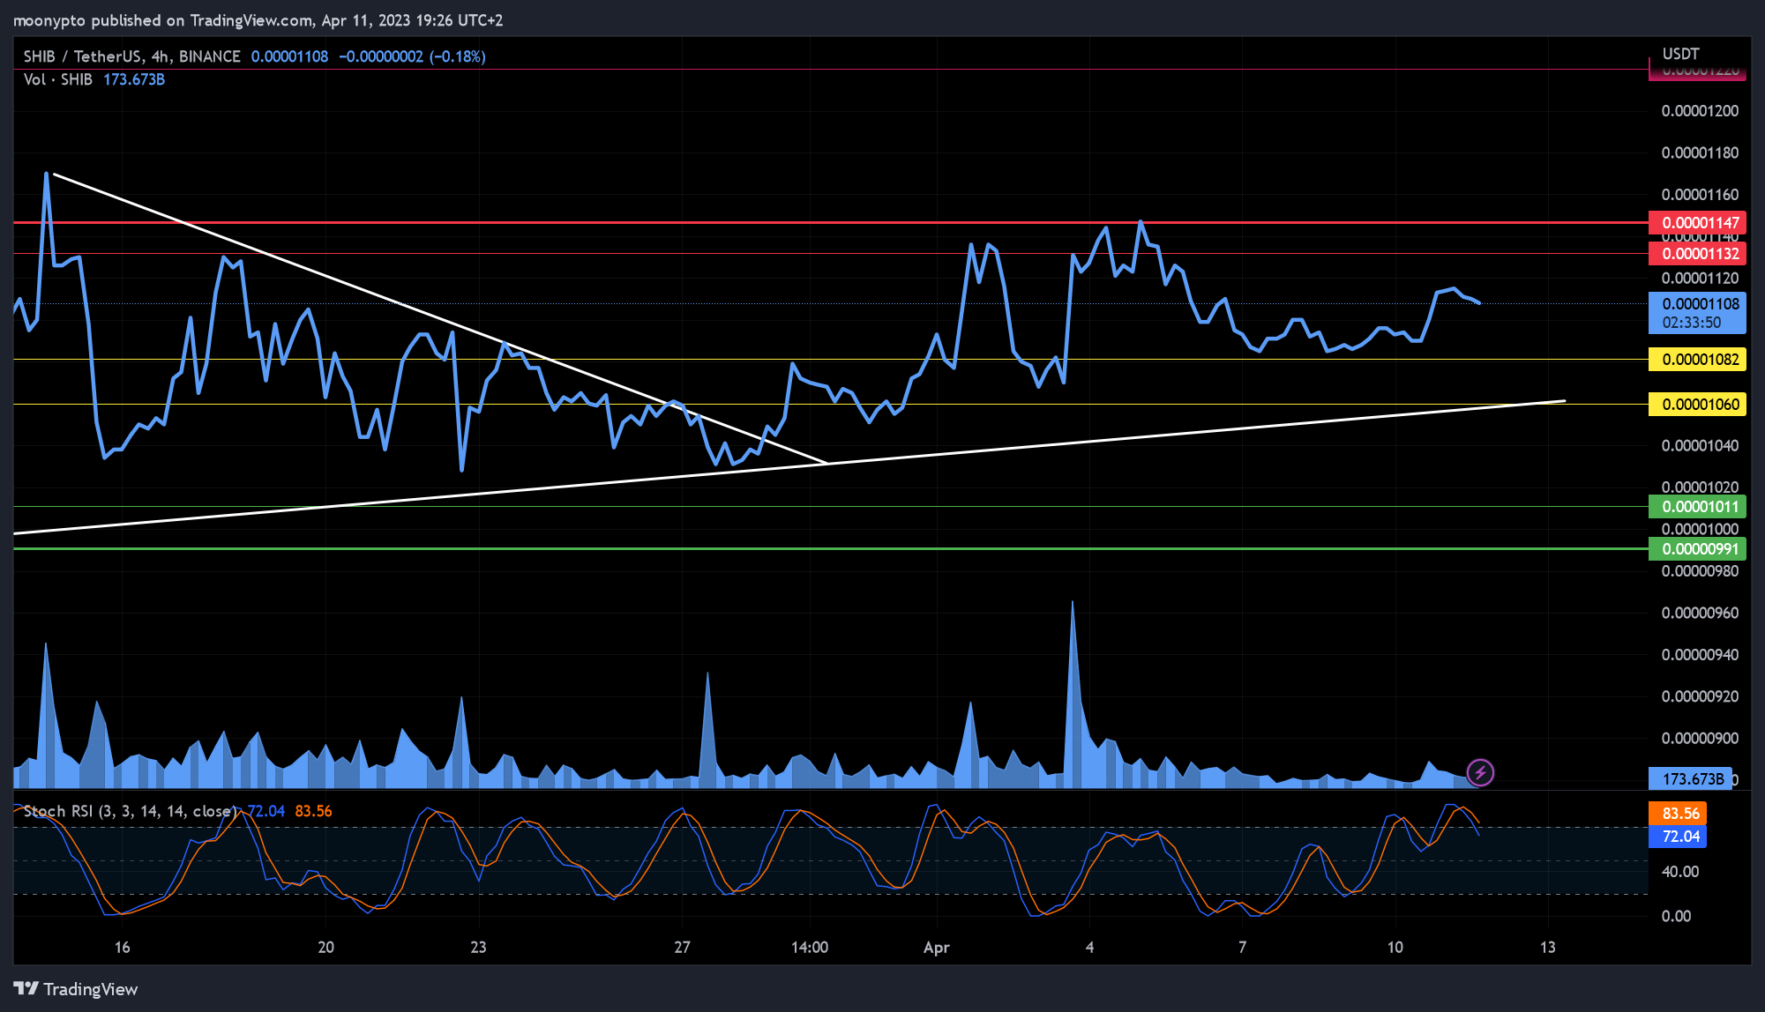Click date 20 on the time axis
The height and width of the screenshot is (1012, 1765).
[x=325, y=948]
